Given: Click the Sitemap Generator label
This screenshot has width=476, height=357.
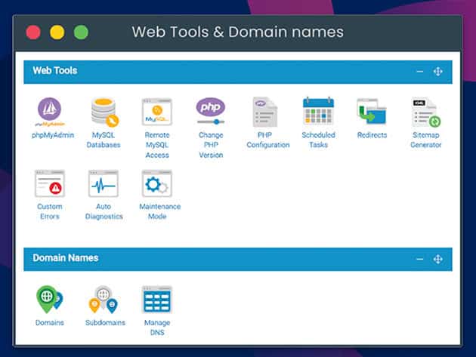Looking at the screenshot, I should coord(426,140).
